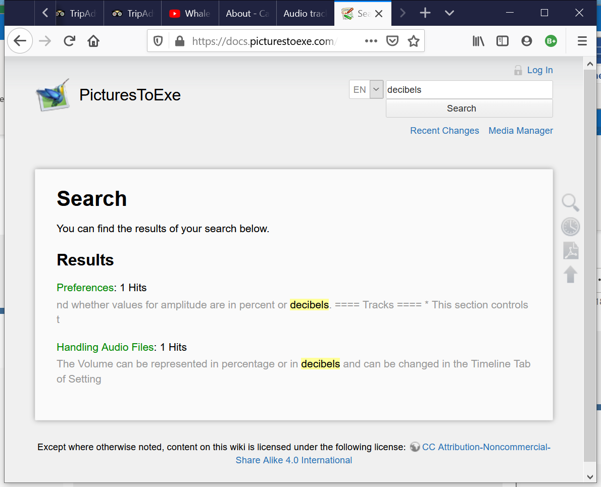Click the magnifier show page icon
601x487 pixels.
coord(570,202)
